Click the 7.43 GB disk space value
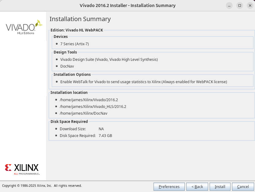The height and width of the screenshot is (192, 255). pos(105,135)
